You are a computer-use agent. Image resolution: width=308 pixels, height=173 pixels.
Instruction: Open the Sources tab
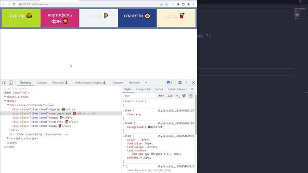click(x=118, y=83)
